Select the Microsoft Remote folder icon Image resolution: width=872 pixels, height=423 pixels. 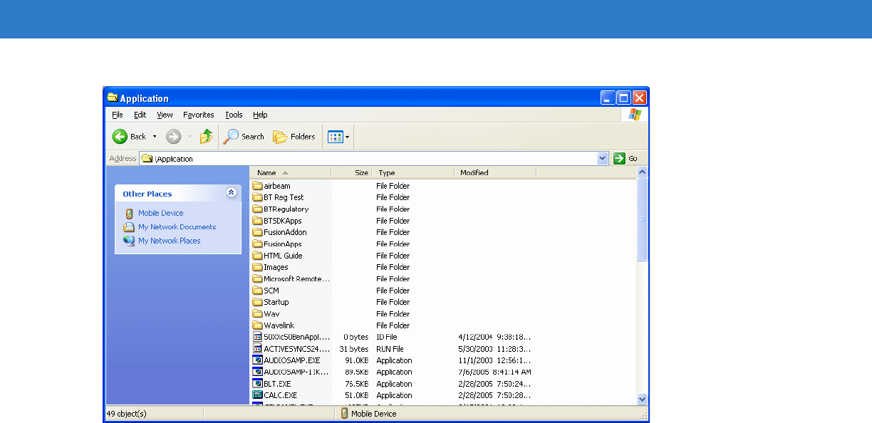[258, 279]
